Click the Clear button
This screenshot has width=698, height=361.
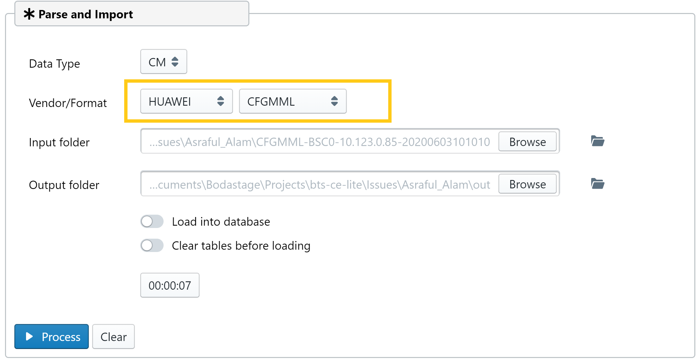113,337
